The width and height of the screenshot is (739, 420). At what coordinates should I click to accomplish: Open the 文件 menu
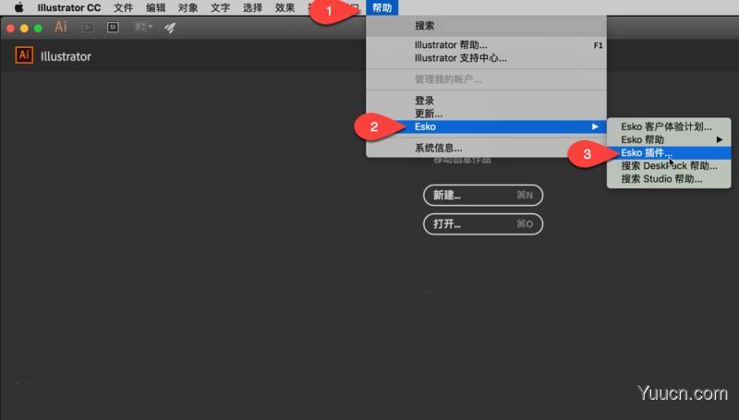(x=123, y=7)
